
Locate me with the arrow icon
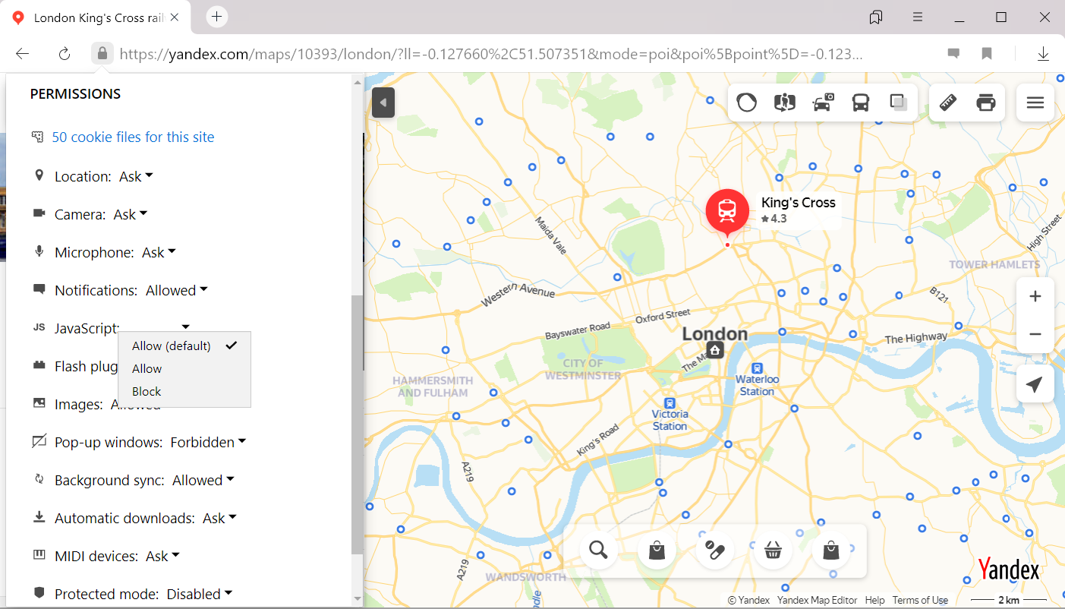click(x=1035, y=383)
